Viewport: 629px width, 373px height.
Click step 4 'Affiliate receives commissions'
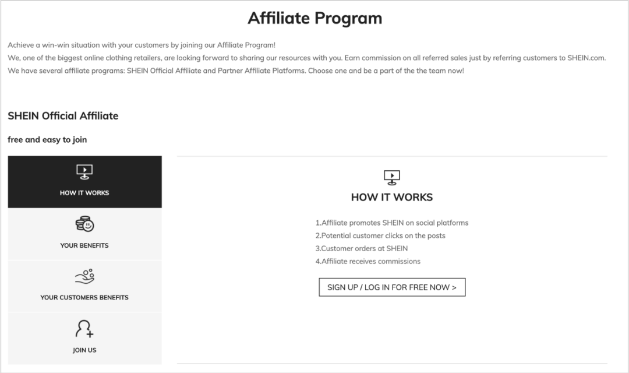(368, 261)
